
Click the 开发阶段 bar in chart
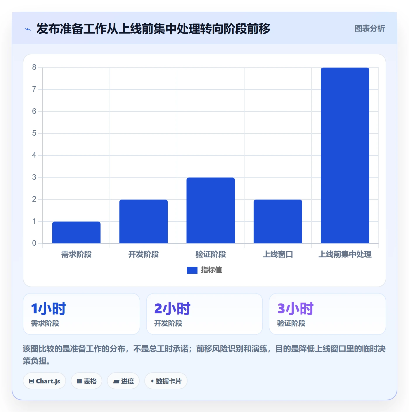(143, 221)
